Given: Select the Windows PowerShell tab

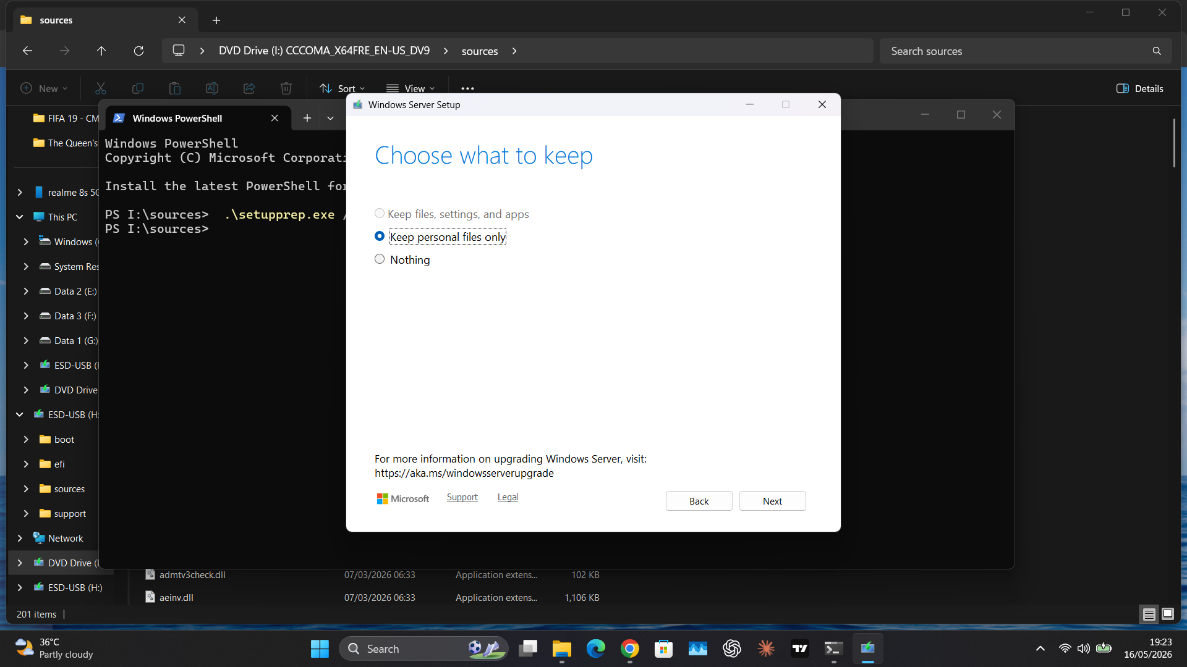Looking at the screenshot, I should coord(198,118).
